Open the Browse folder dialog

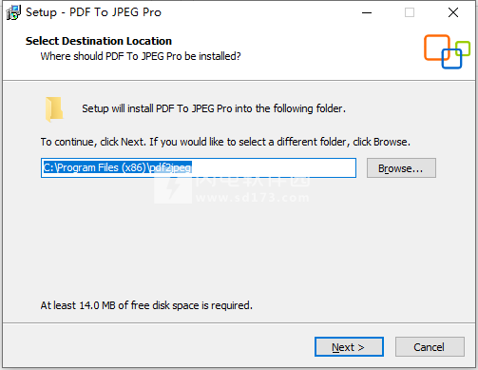tap(401, 168)
